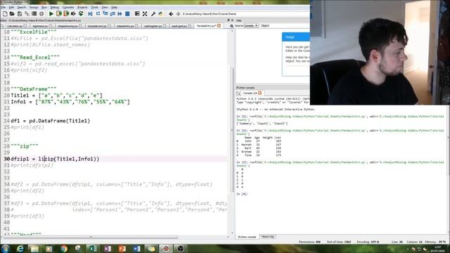Screen dimensions: 450x253
Task: Maximize the current pane
Action: tap(137, 14)
